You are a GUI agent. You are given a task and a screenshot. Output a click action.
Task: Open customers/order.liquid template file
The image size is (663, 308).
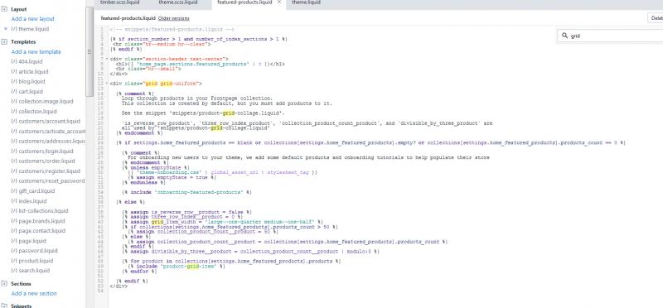tap(43, 161)
